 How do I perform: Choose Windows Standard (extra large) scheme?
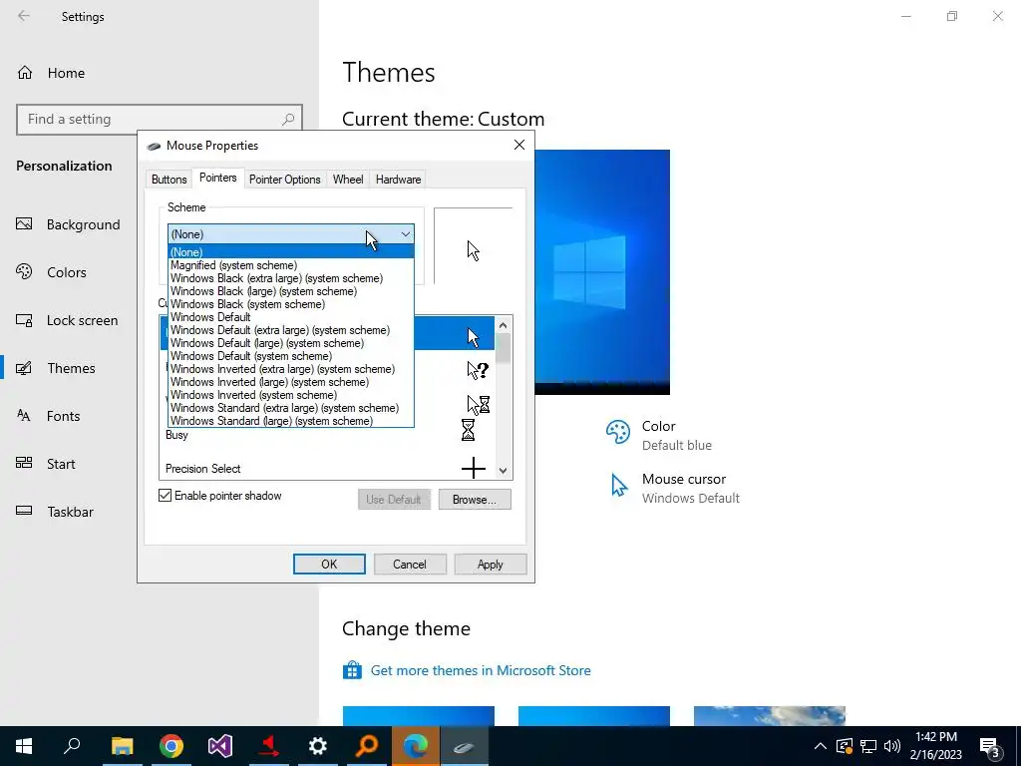(x=291, y=408)
